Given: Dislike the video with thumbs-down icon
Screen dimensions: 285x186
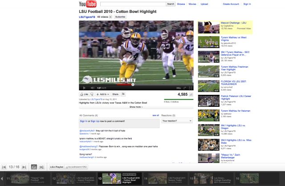Looking at the screenshot, I should tap(92, 94).
